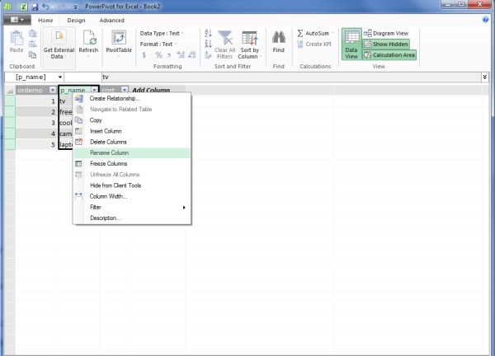Toggle Calculation Area button
The height and width of the screenshot is (356, 495).
tap(389, 55)
